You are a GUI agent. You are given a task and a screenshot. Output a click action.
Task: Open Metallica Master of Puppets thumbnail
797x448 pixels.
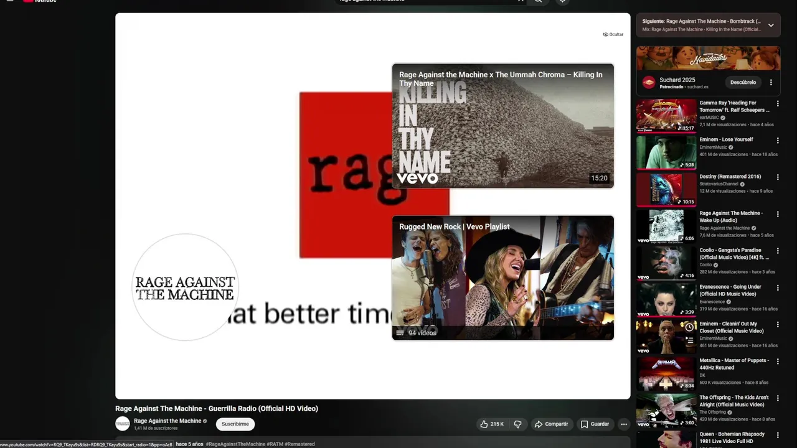(x=666, y=373)
